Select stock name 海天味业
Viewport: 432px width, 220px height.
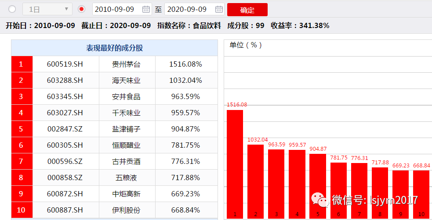click(126, 81)
